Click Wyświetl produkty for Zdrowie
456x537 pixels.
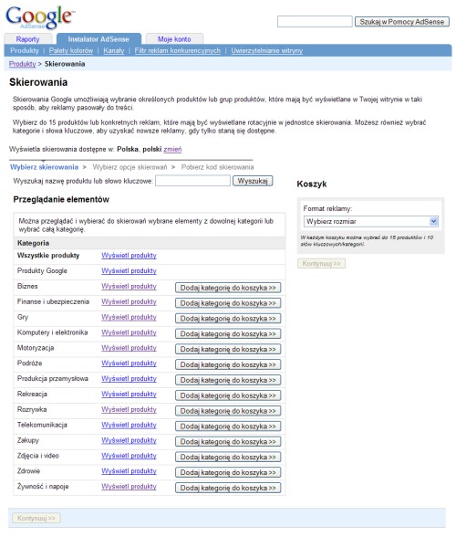[x=129, y=471]
